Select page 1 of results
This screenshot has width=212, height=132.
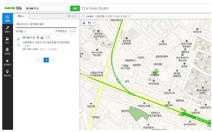point(46,60)
